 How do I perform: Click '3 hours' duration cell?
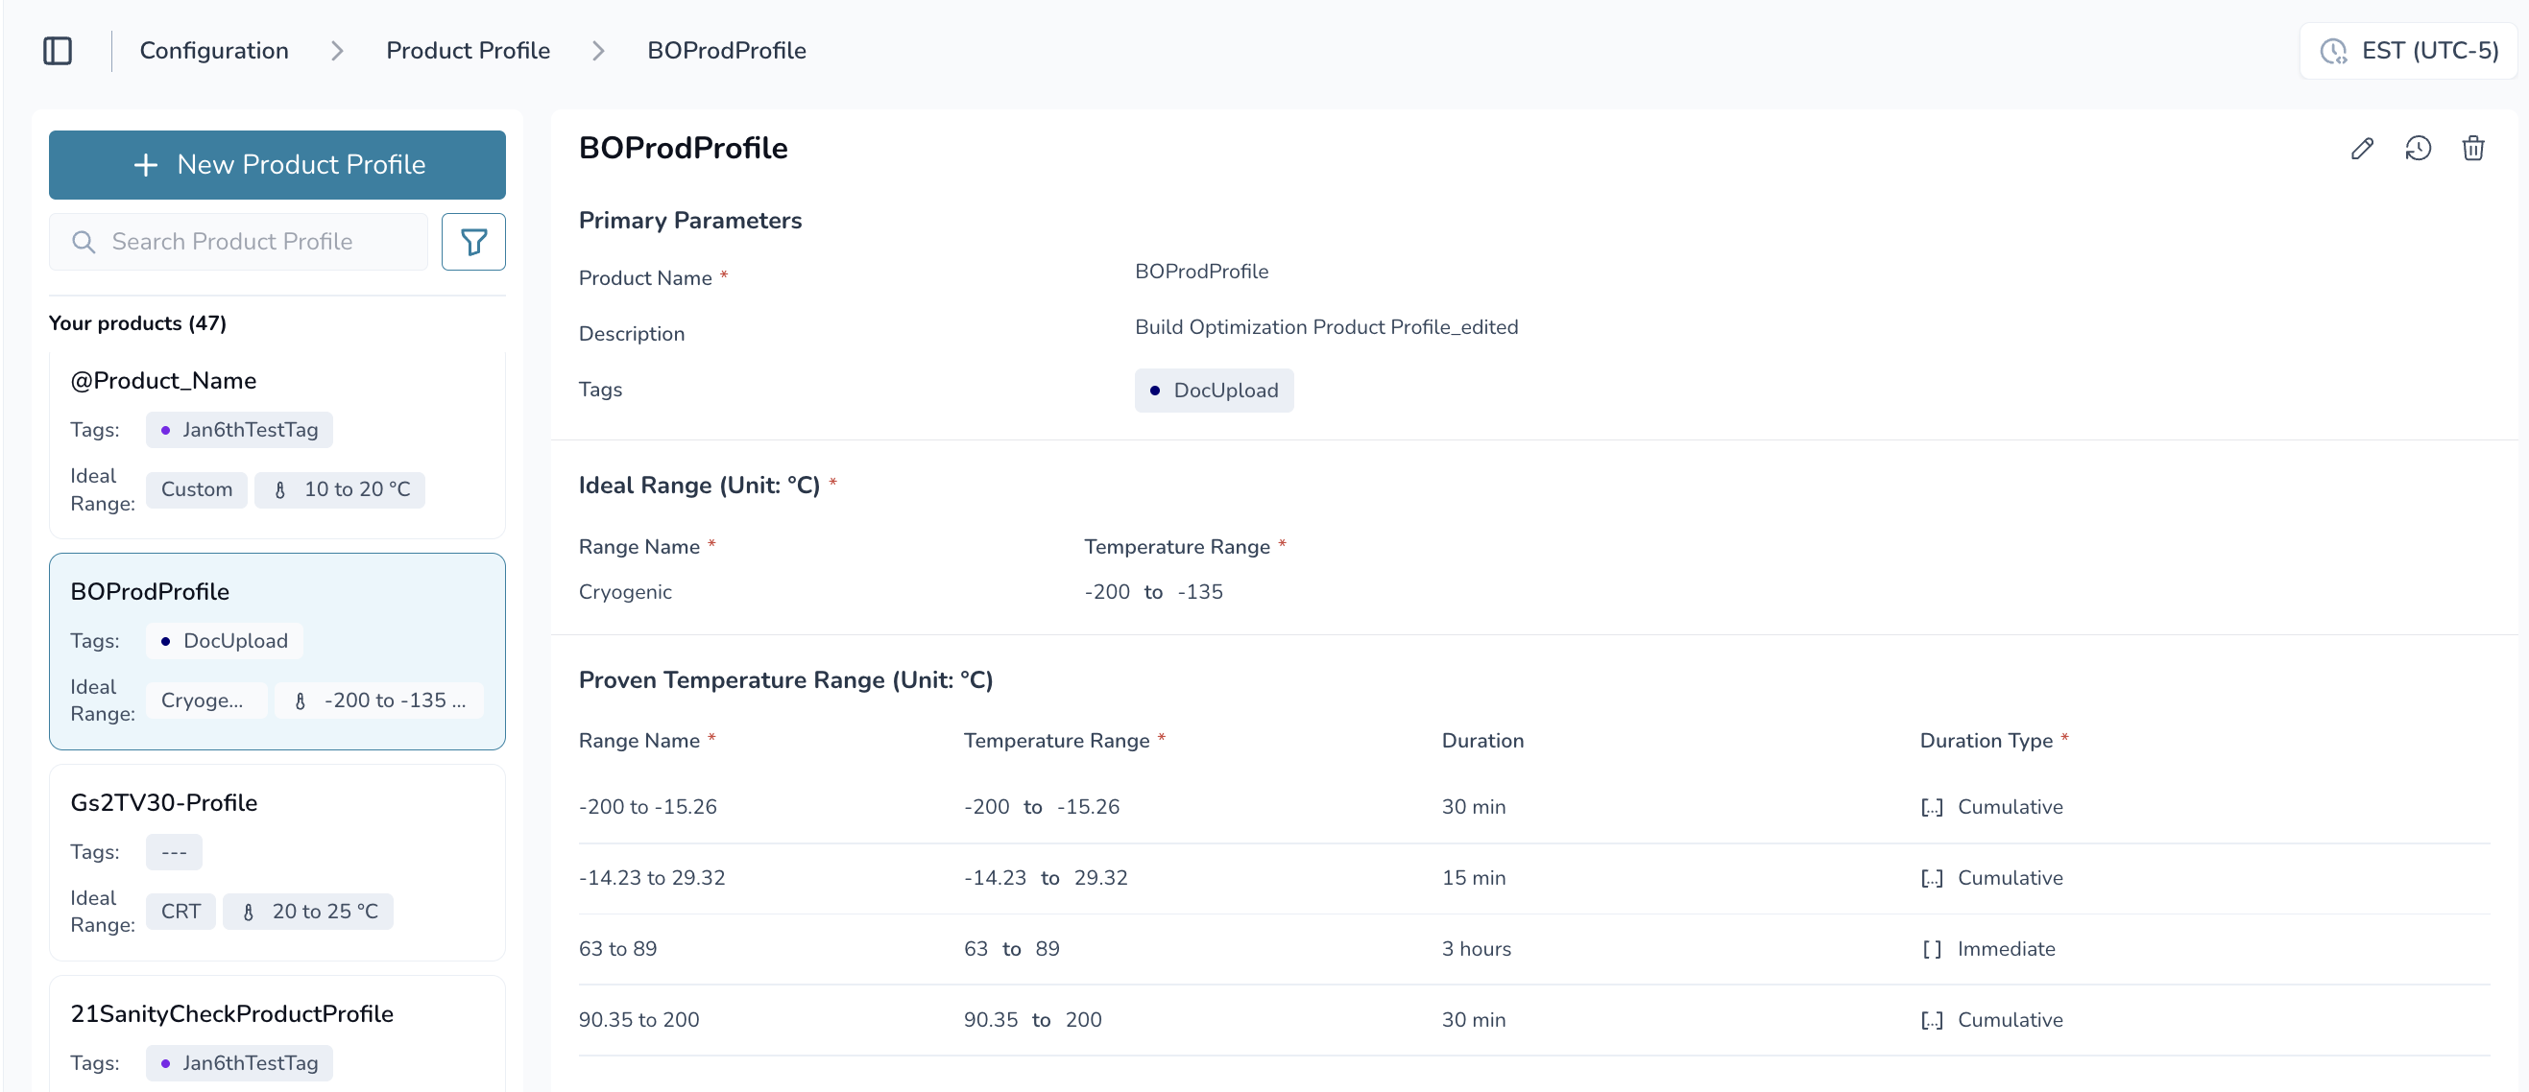point(1476,949)
